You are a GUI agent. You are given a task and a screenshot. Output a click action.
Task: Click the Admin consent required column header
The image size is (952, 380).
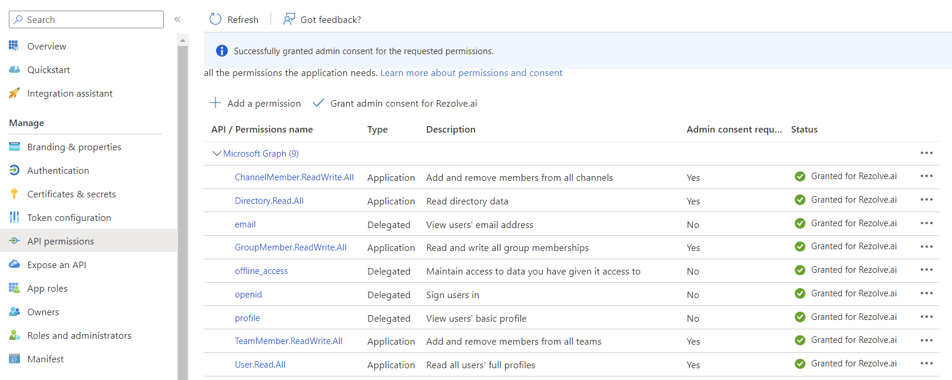734,129
